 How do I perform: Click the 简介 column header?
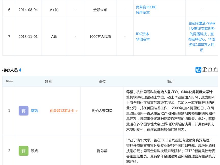pyautogui.click(x=171, y=81)
